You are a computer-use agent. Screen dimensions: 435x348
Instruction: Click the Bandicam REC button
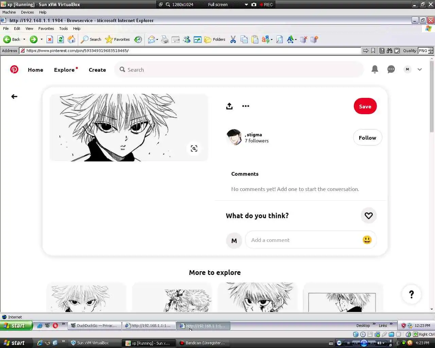pos(266,4)
